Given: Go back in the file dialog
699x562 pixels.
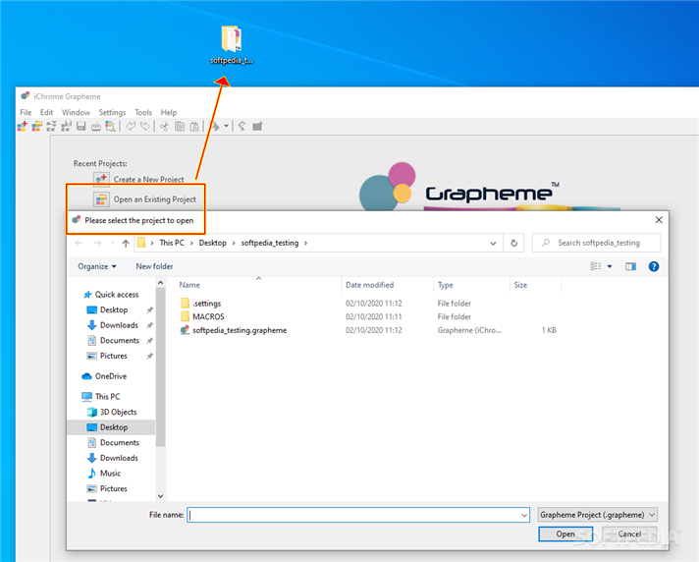Looking at the screenshot, I should pyautogui.click(x=79, y=243).
